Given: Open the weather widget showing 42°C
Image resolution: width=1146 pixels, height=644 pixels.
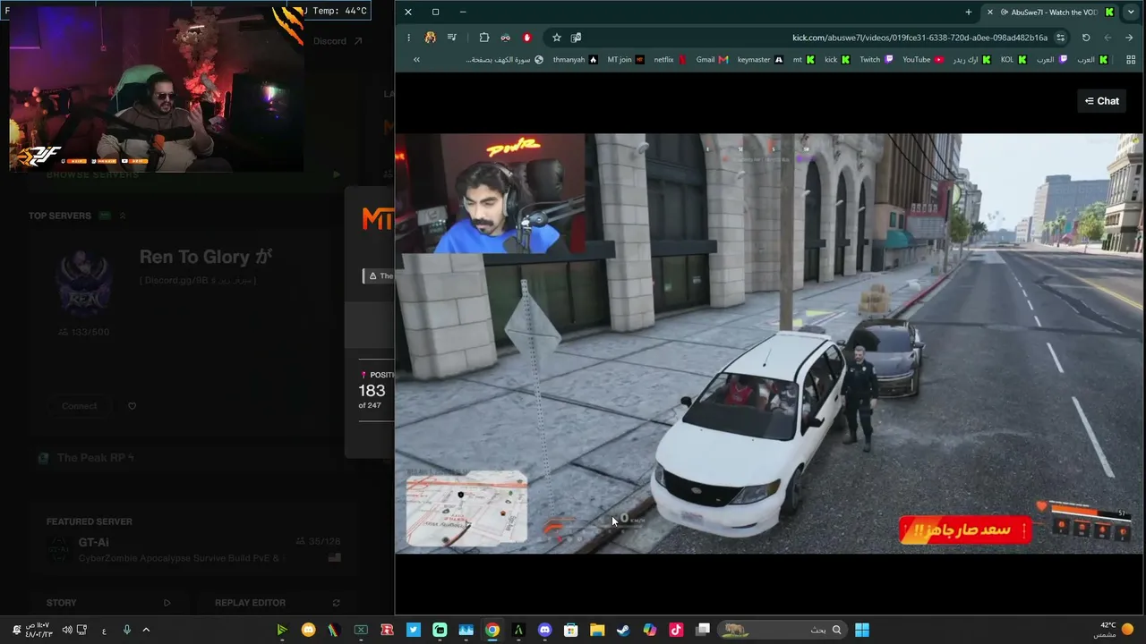Looking at the screenshot, I should tap(1115, 630).
